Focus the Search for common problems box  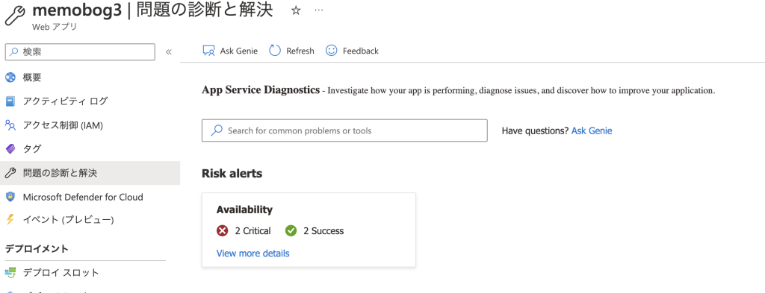344,130
